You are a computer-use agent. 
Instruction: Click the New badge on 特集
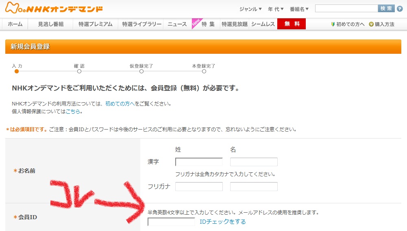pos(196,23)
